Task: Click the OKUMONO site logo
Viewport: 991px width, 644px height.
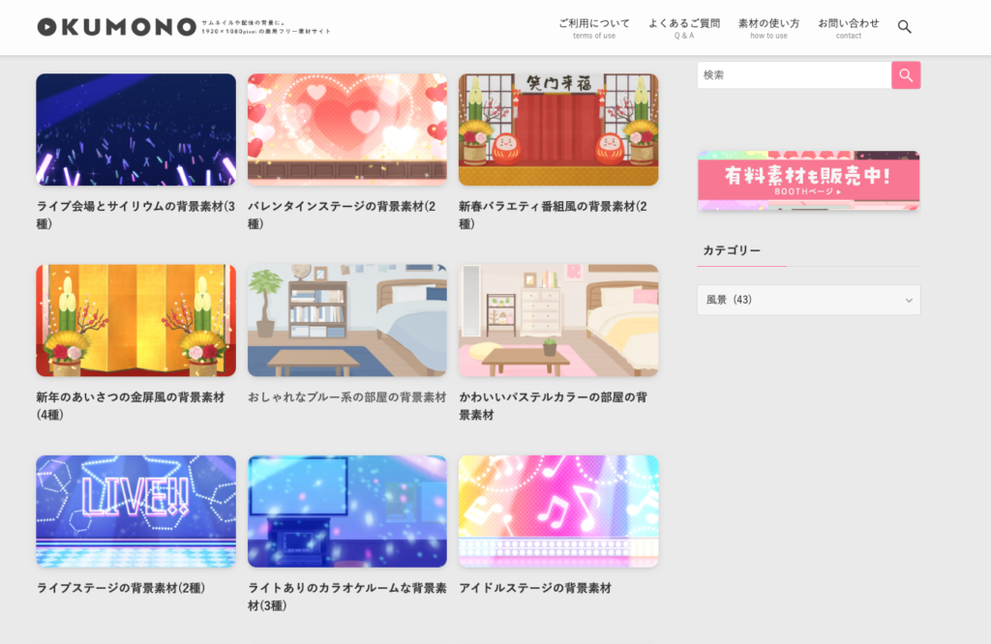Action: 117,26
